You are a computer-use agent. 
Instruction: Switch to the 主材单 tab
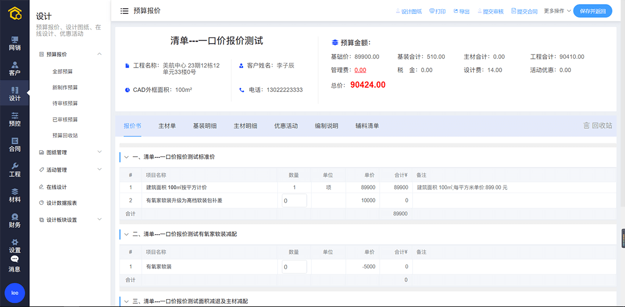coord(167,126)
